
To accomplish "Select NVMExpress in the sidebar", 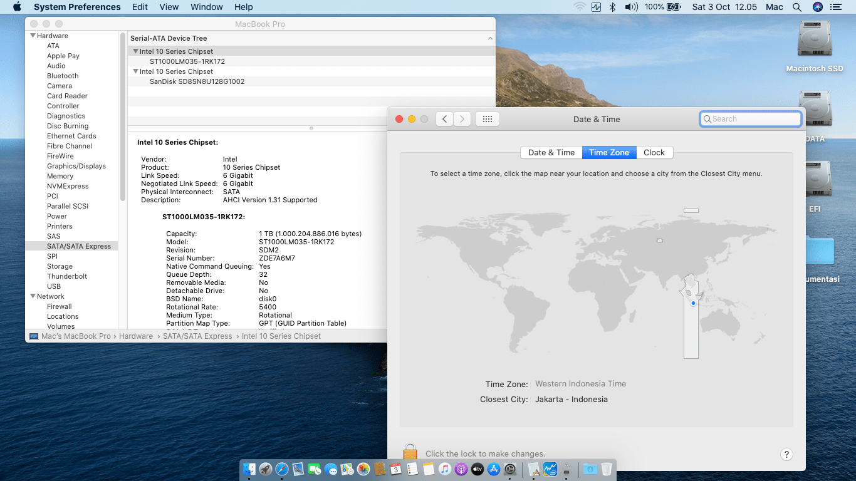I will (x=68, y=186).
